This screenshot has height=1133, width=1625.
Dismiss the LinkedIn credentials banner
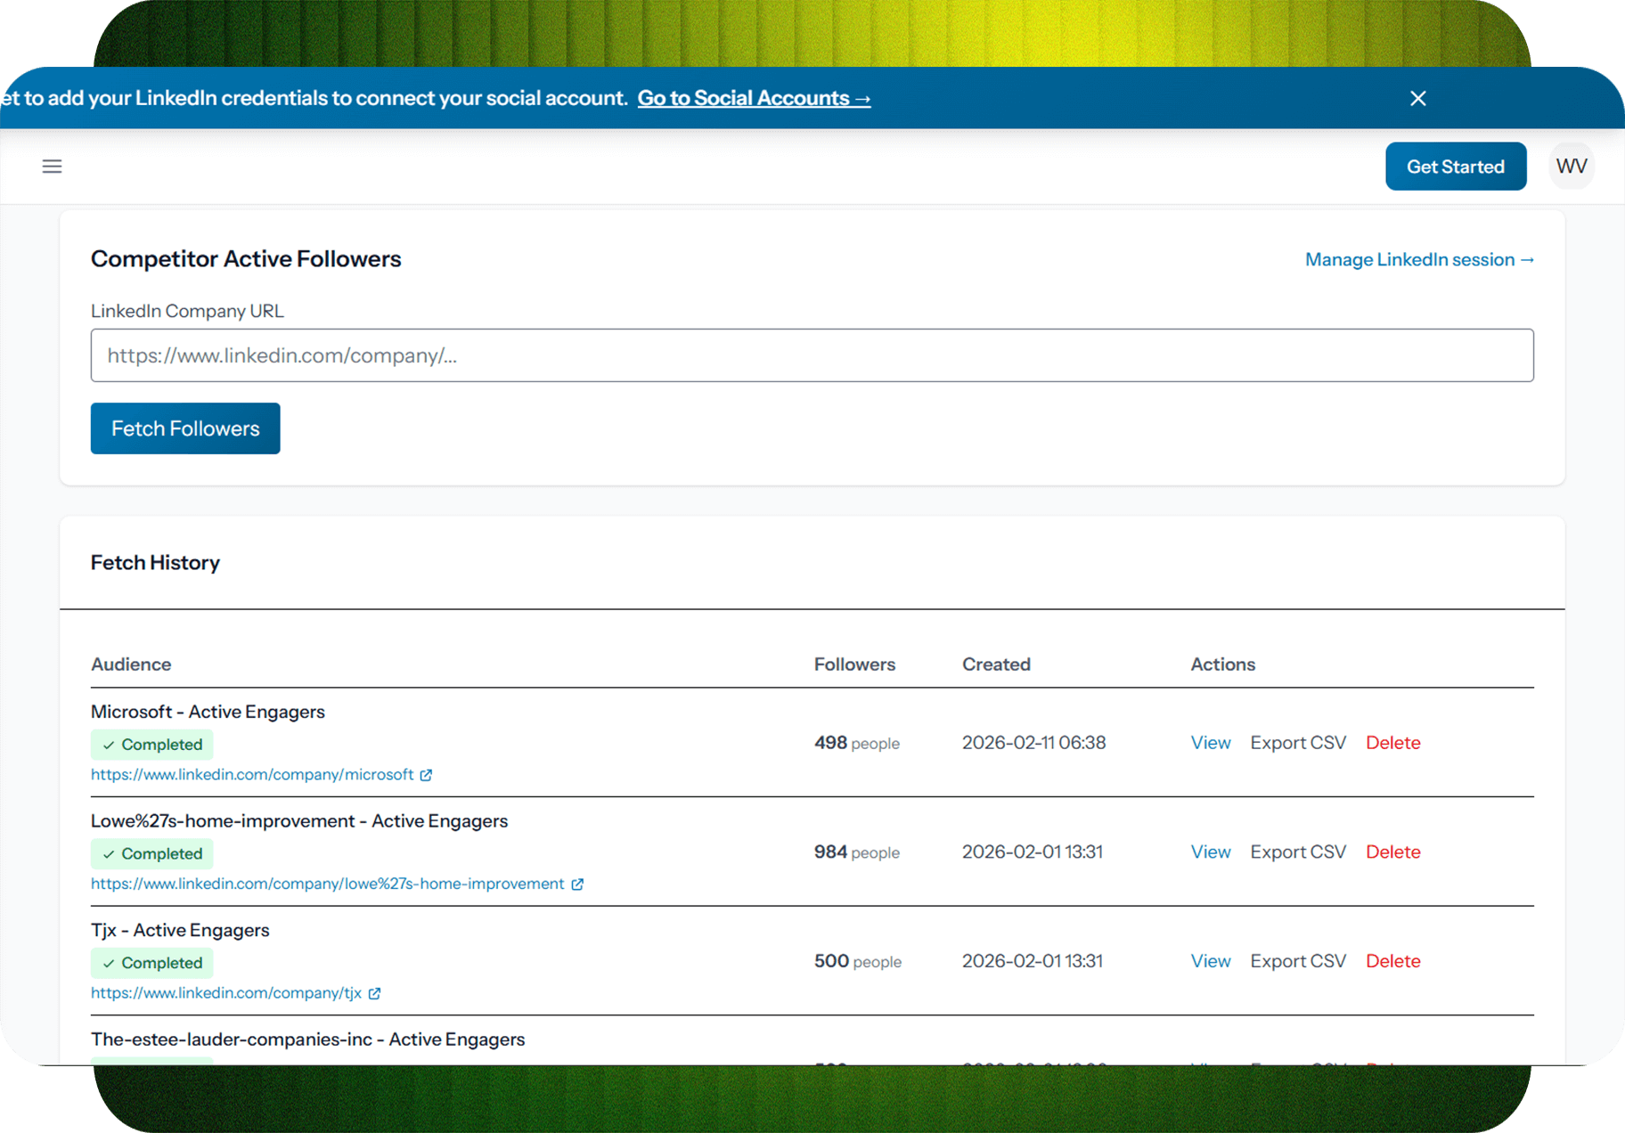pos(1417,99)
